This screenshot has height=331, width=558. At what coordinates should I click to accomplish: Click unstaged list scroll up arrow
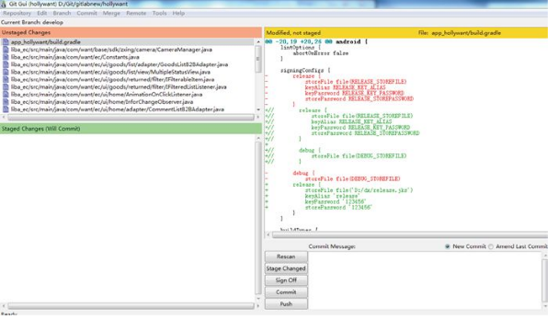[258, 41]
